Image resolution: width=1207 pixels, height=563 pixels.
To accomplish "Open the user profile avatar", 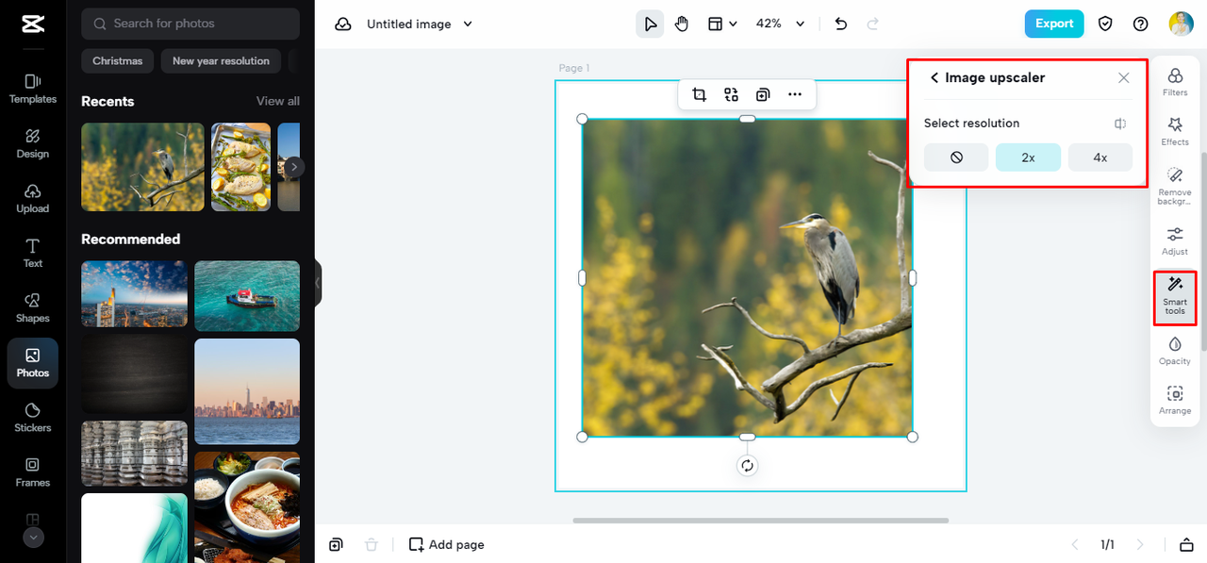I will 1181,25.
